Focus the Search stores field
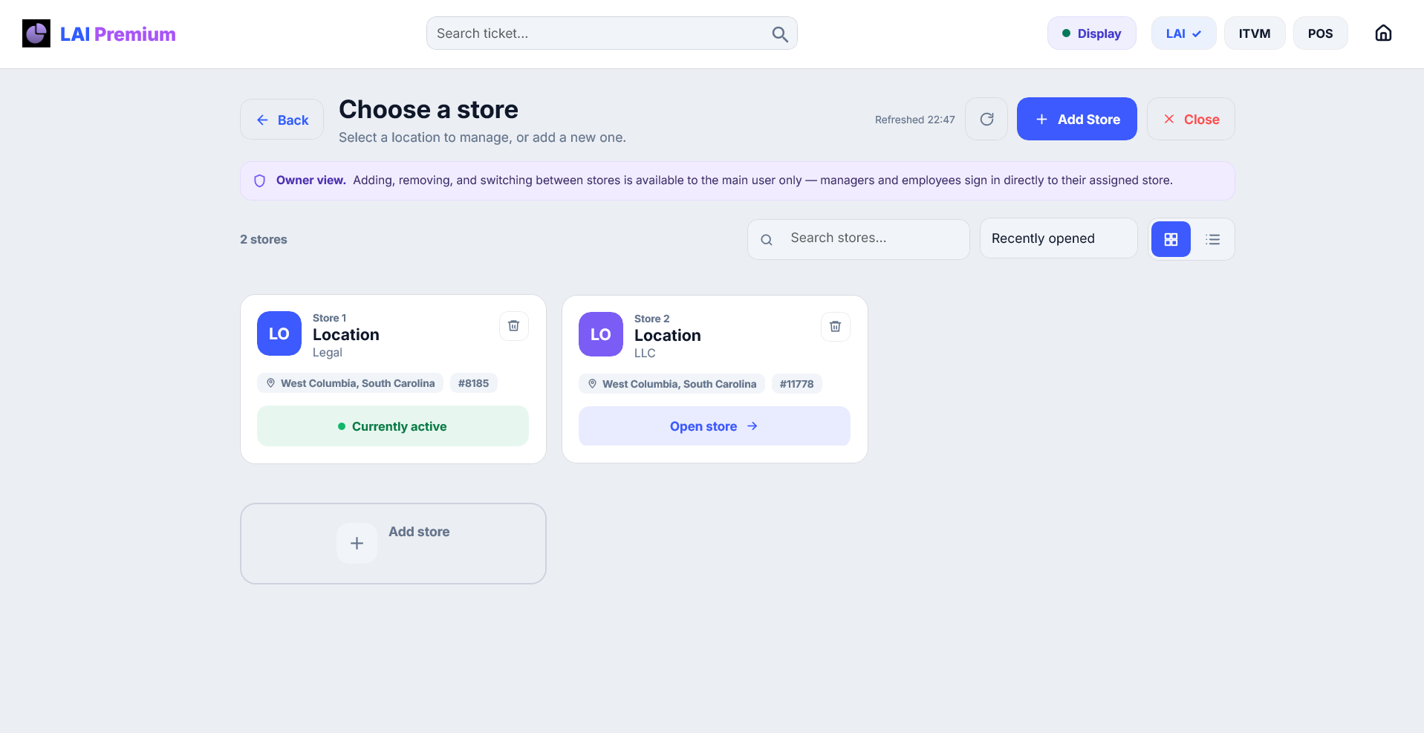Image resolution: width=1424 pixels, height=733 pixels. 858,239
